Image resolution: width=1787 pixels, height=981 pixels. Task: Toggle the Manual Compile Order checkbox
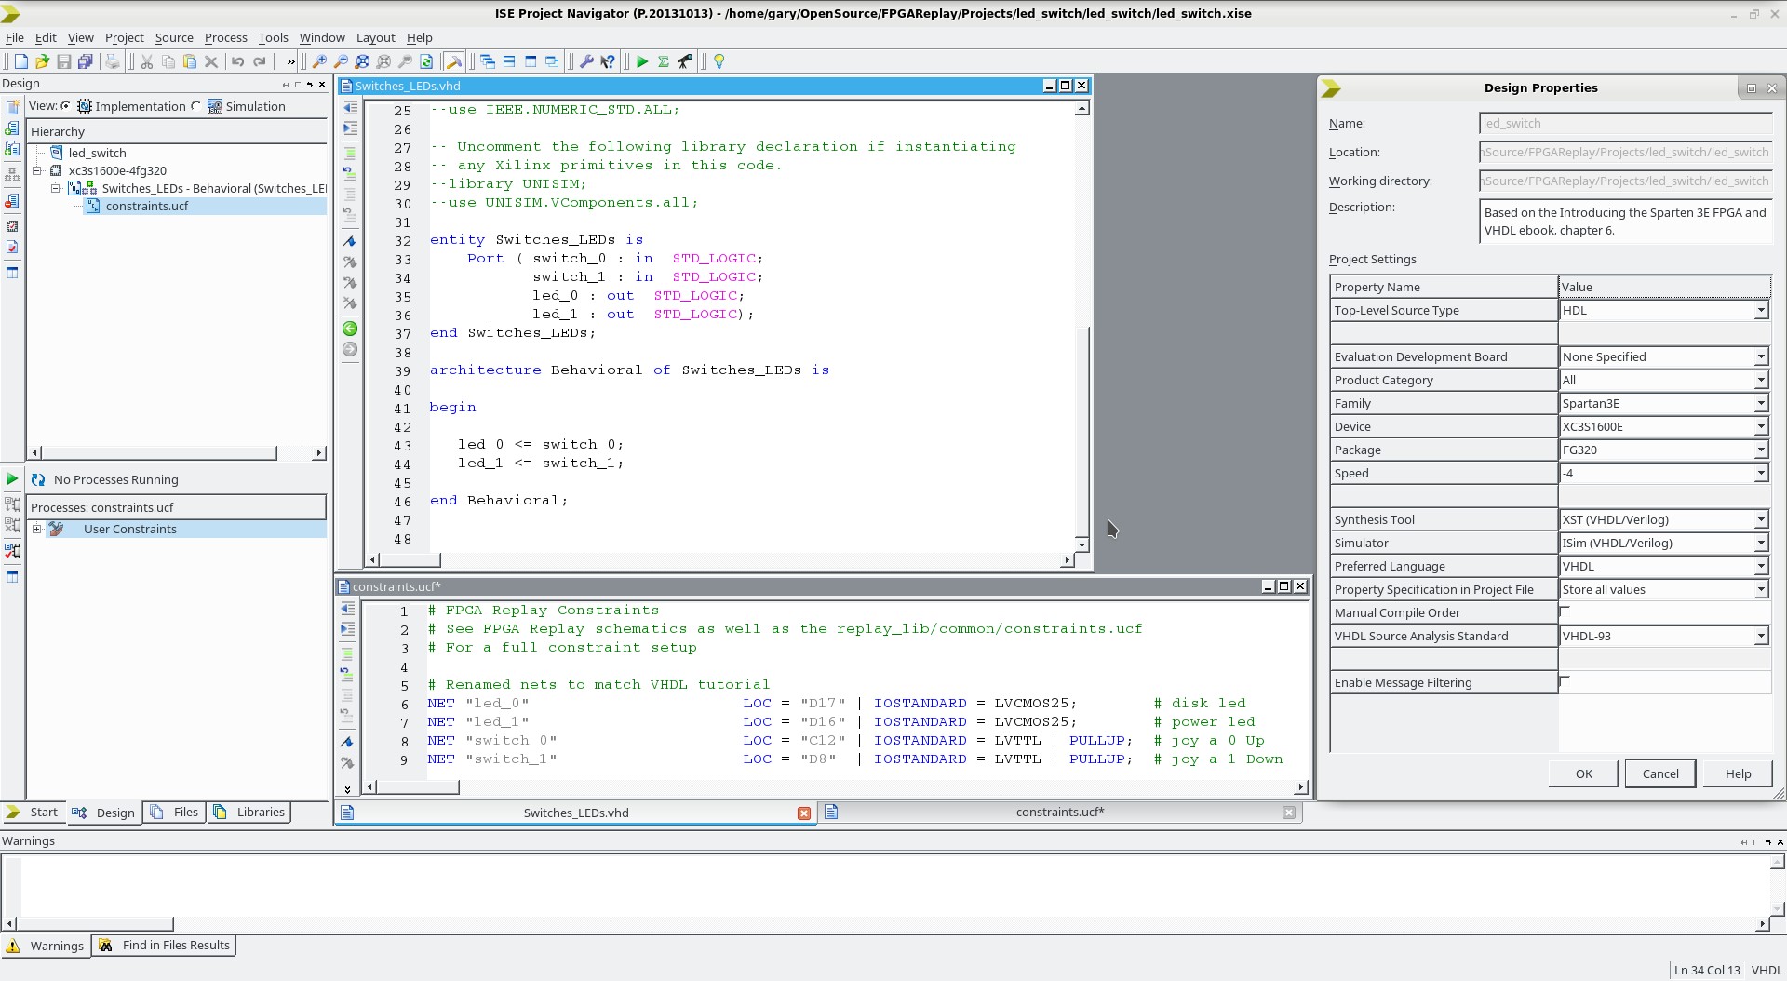[1565, 611]
